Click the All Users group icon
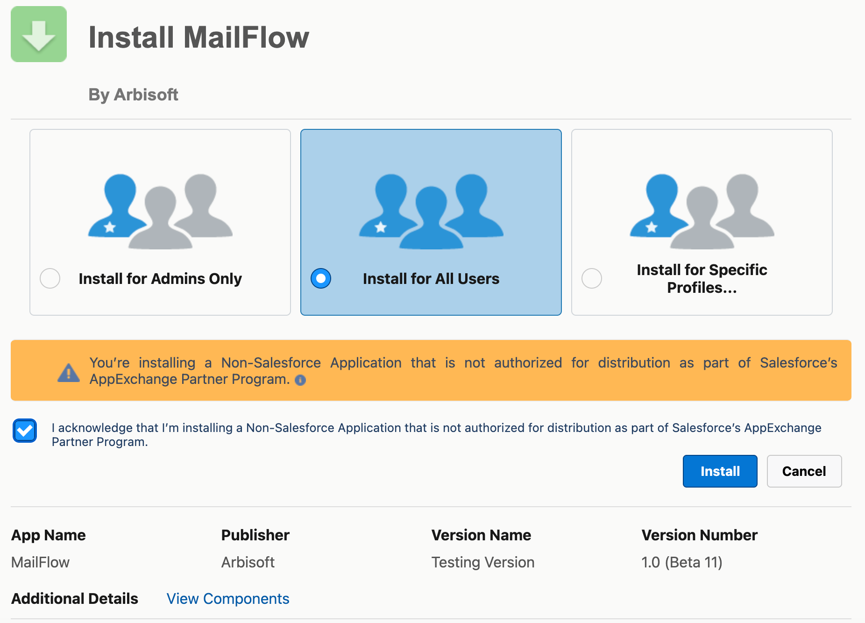 431,211
